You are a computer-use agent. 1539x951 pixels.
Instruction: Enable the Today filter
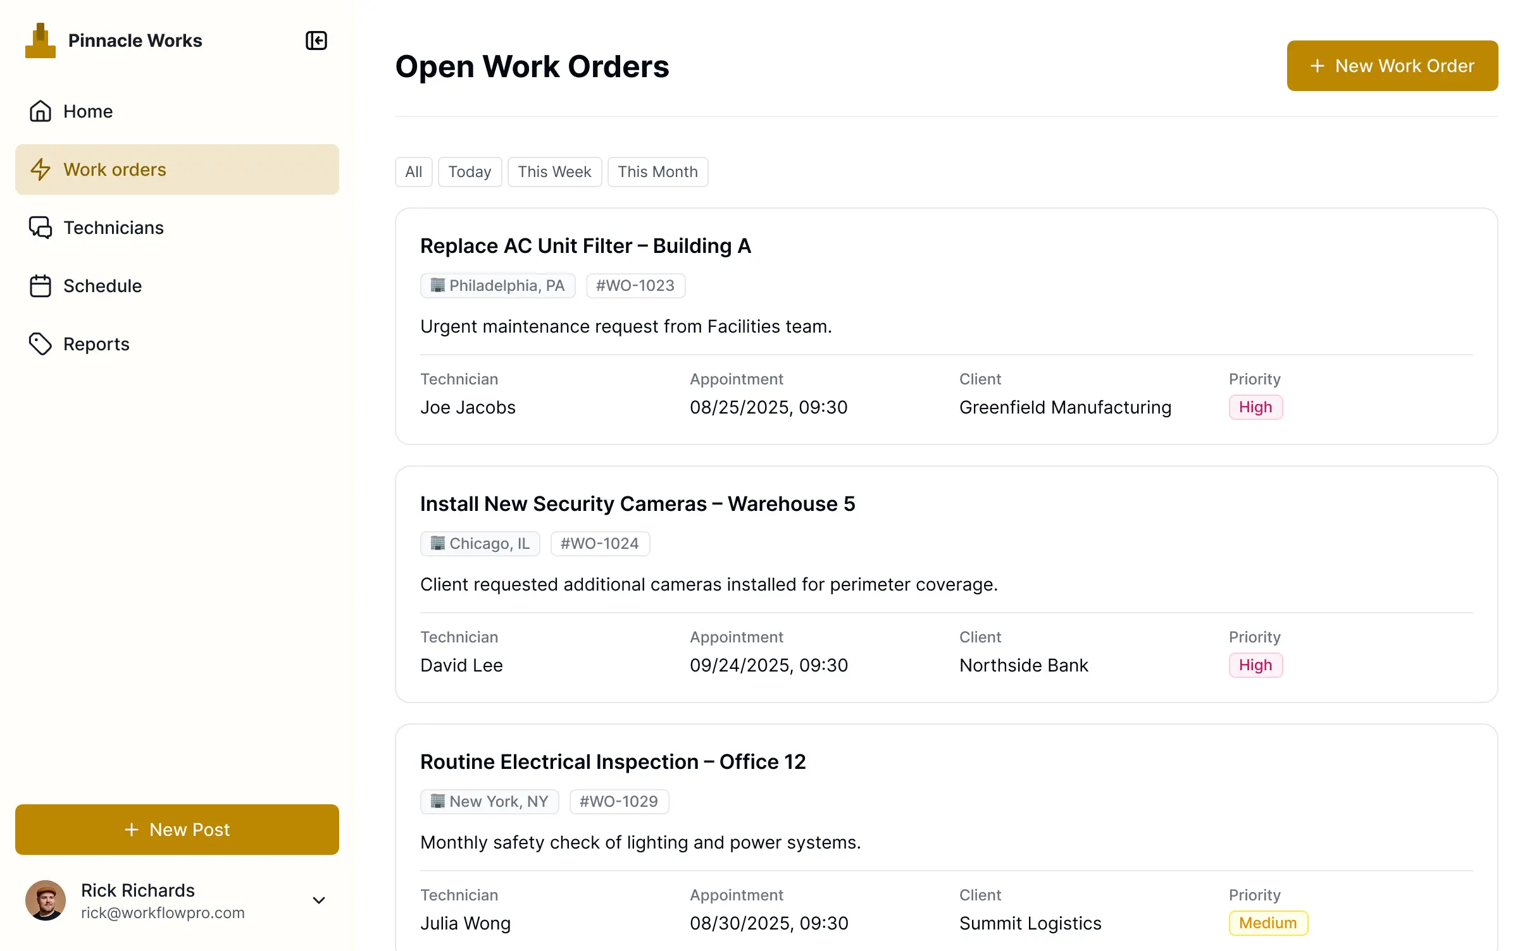click(x=470, y=171)
